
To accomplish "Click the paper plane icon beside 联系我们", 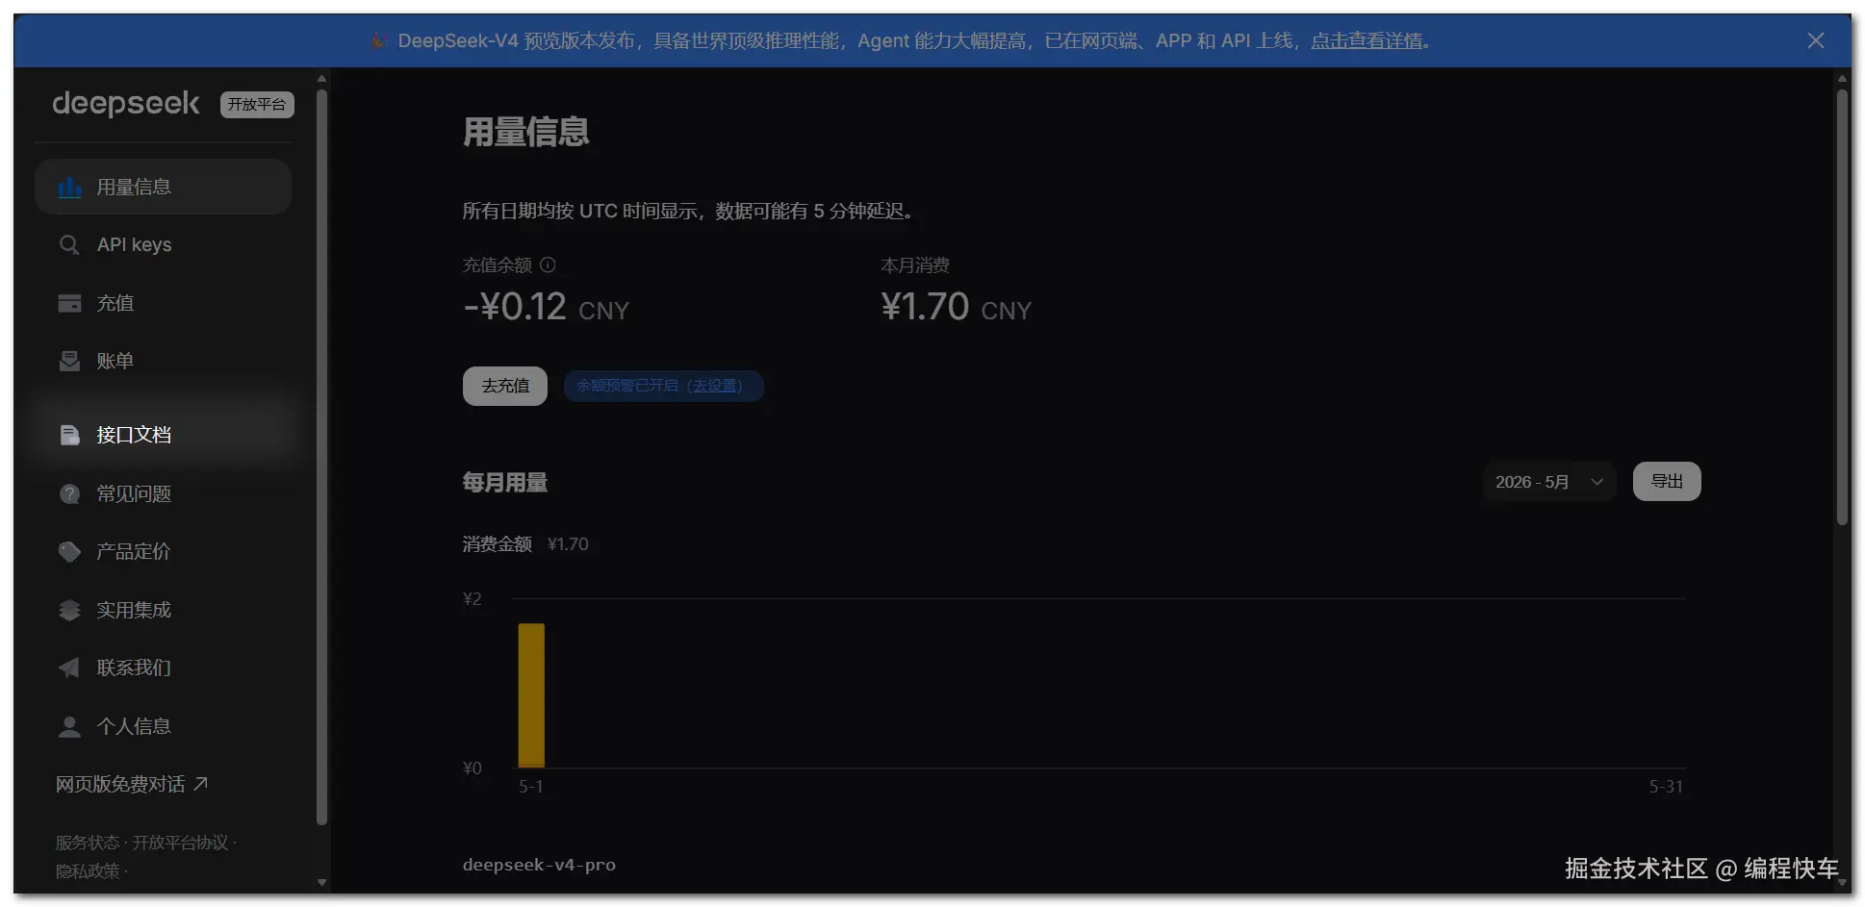I will (69, 668).
